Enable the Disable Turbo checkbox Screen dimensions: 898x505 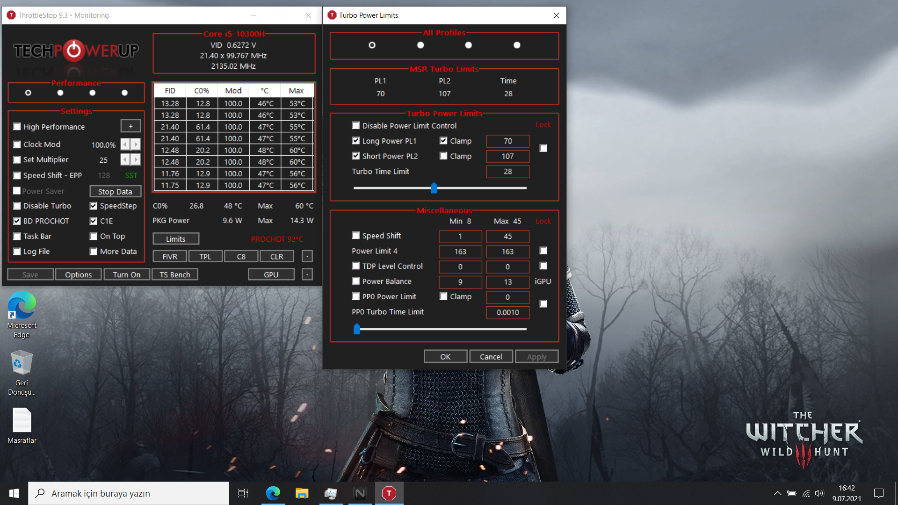point(17,206)
